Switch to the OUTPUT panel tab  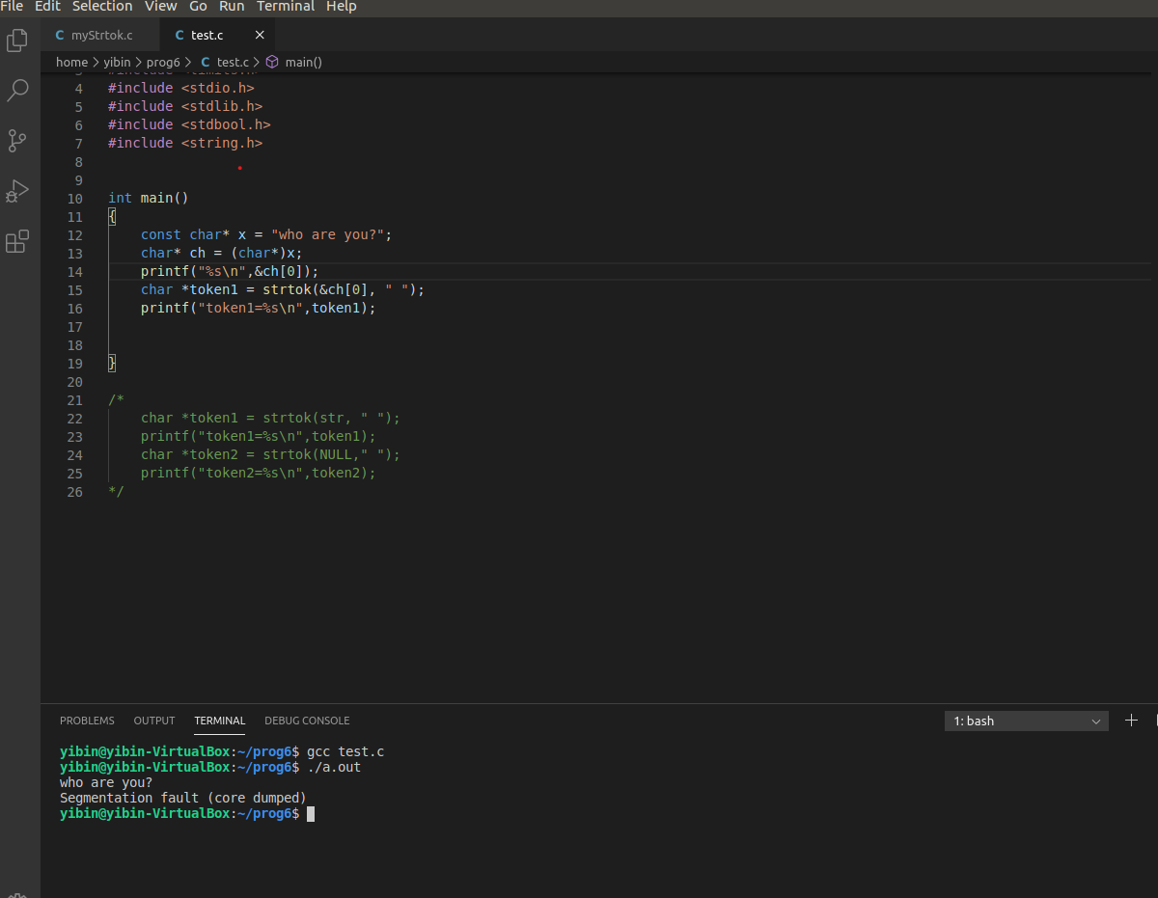[x=154, y=721]
